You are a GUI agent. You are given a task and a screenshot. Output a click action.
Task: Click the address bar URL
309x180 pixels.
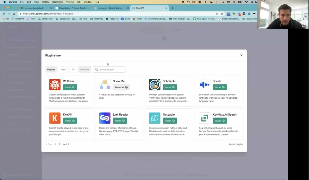click(48, 14)
